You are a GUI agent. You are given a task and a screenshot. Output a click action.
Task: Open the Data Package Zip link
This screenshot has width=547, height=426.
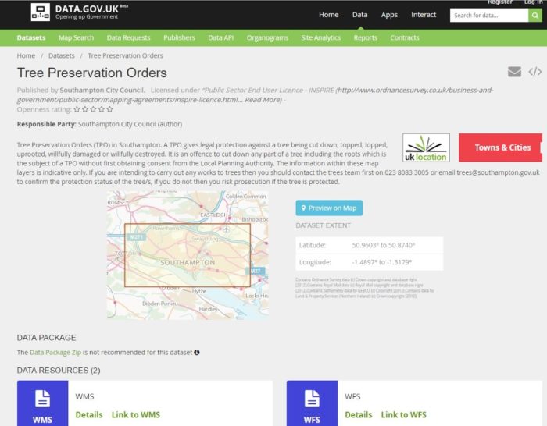(x=55, y=353)
